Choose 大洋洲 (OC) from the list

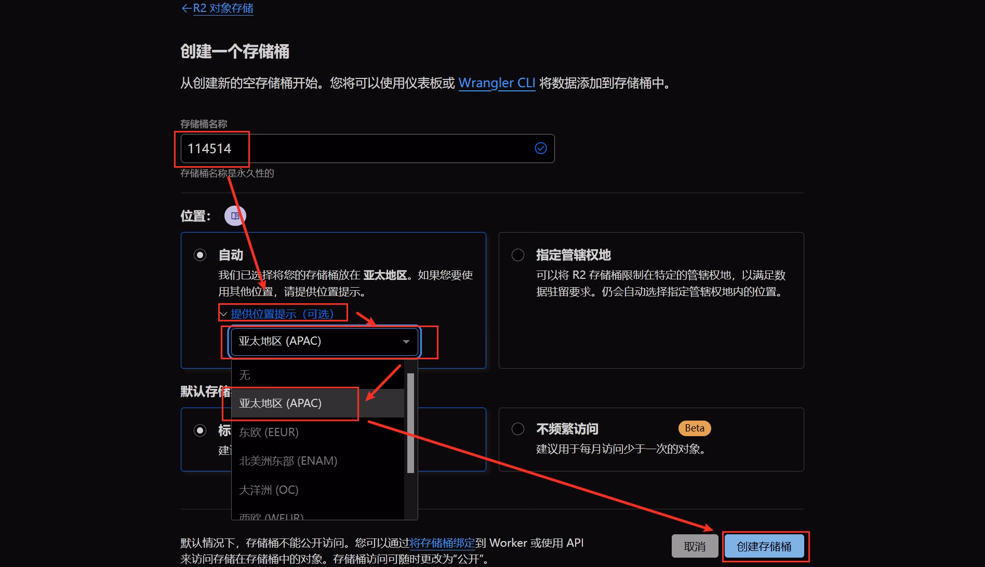pyautogui.click(x=269, y=490)
